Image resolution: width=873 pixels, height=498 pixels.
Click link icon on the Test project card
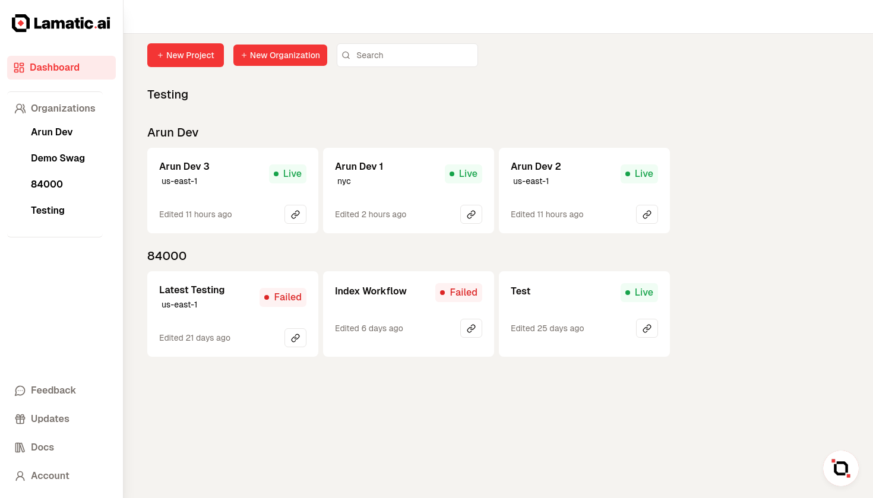(x=647, y=328)
